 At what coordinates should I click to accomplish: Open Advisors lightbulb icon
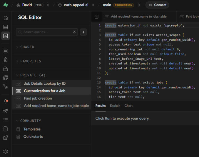tap(6, 102)
